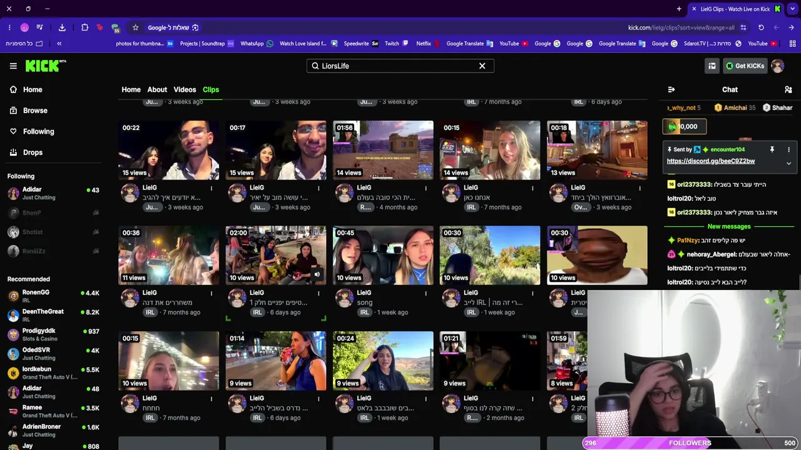Open site settings icon in address bar
Viewport: 801px width, 450px height.
click(x=743, y=27)
